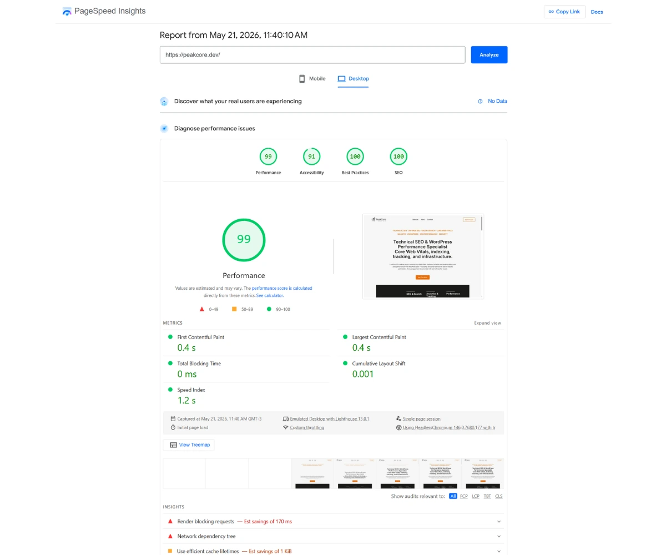Click Render blocking requests insight title
The width and height of the screenshot is (666, 555).
tap(206, 522)
